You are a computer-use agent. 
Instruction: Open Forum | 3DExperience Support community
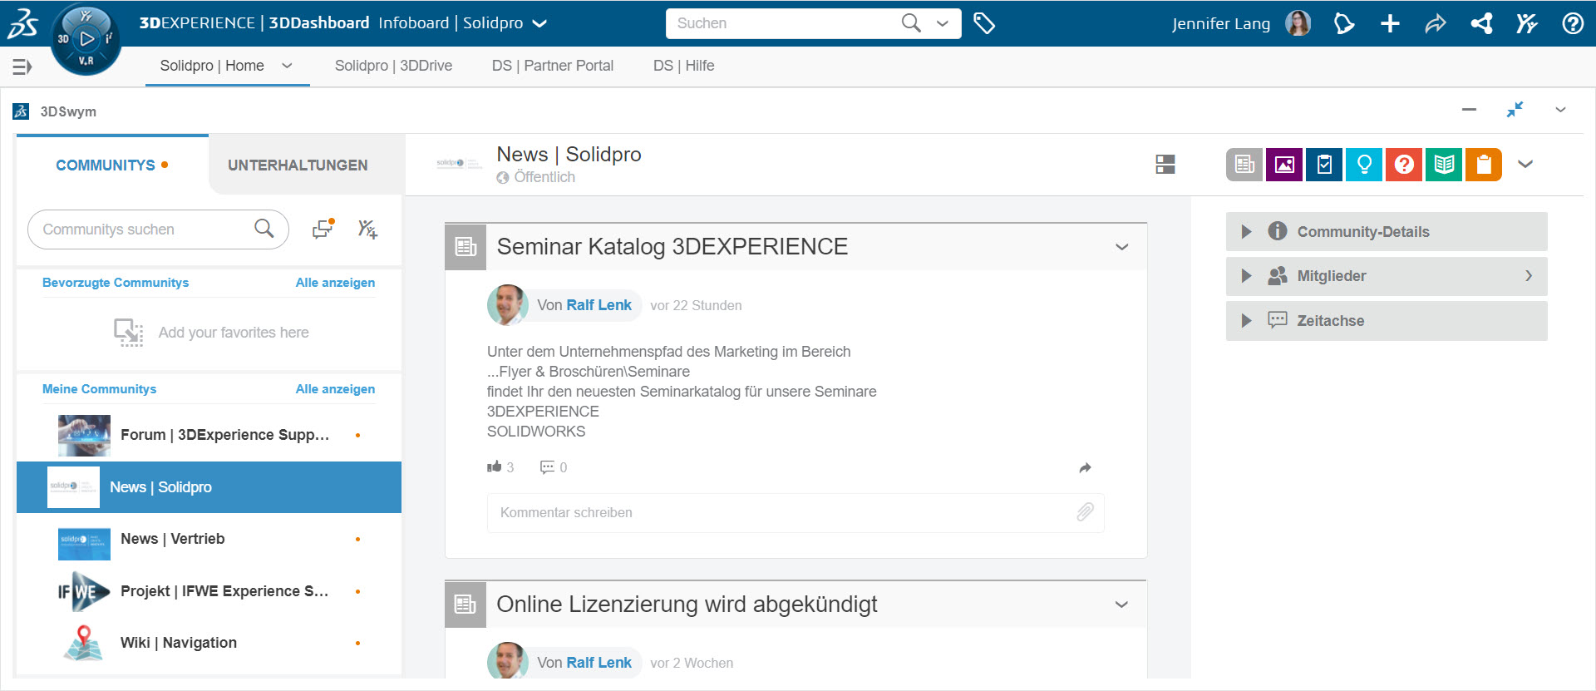point(209,435)
